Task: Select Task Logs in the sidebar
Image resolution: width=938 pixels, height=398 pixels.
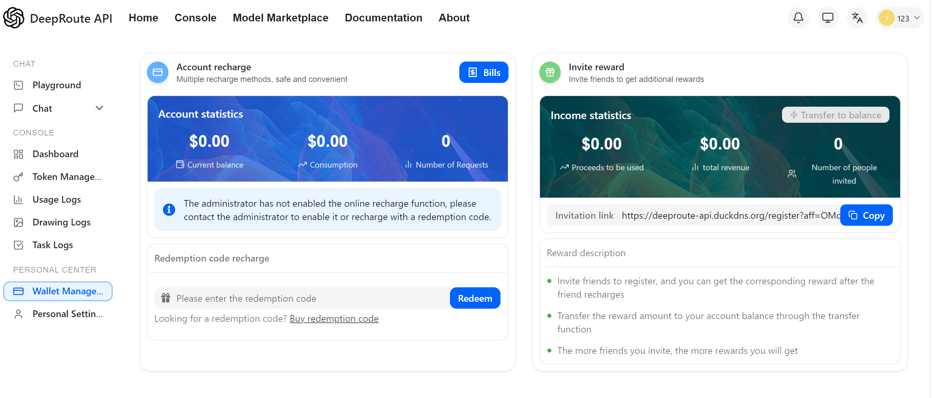Action: coord(58,245)
